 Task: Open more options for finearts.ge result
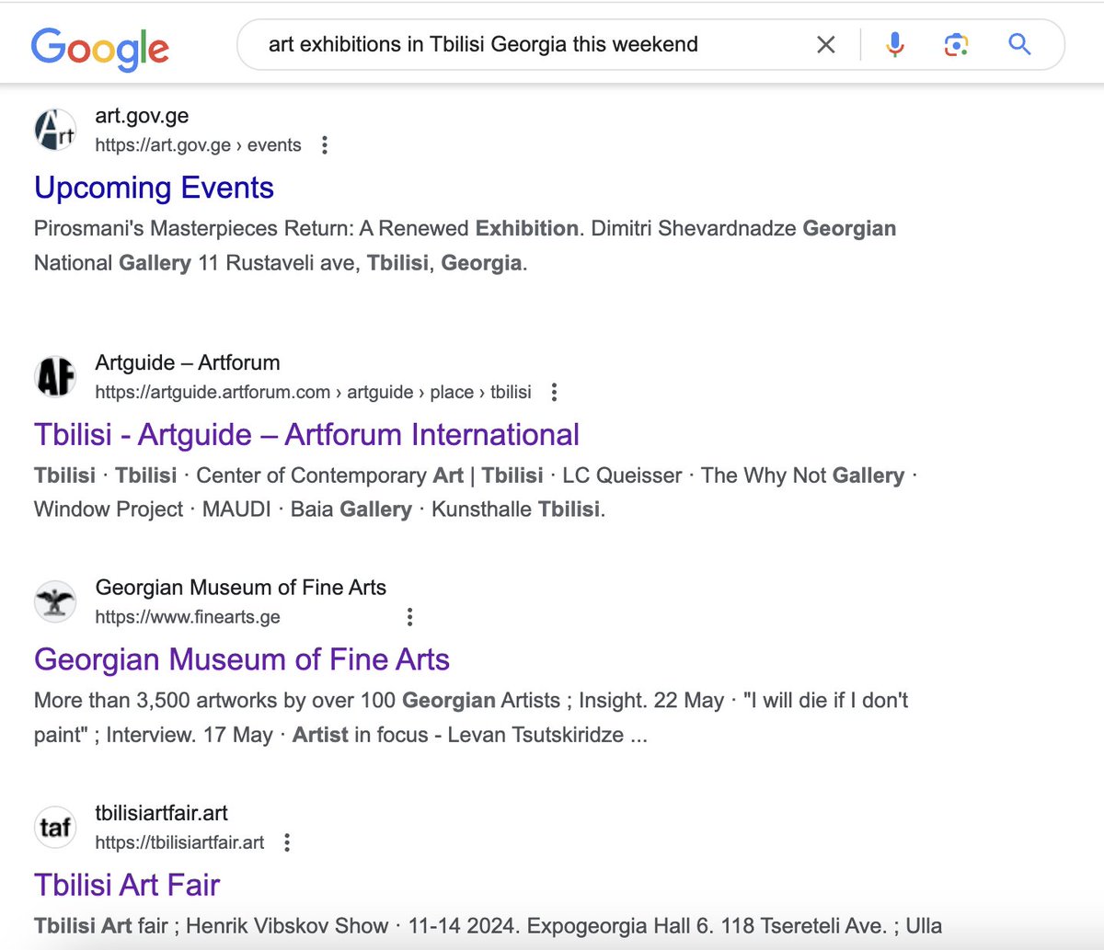tap(410, 617)
